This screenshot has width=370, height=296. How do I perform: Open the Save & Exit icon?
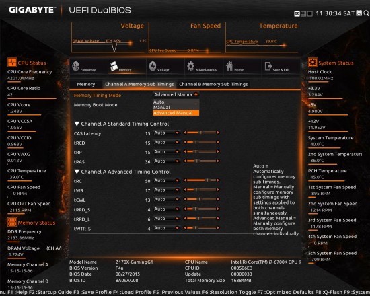(x=268, y=67)
